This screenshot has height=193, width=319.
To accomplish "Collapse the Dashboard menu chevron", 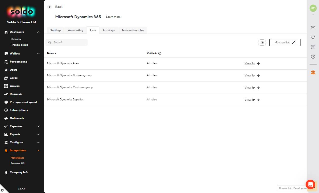I will click(x=38, y=32).
